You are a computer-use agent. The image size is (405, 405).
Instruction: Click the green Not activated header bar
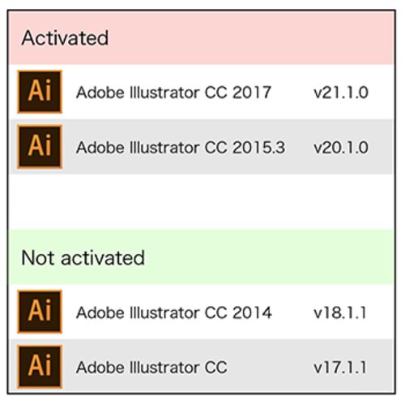click(202, 257)
